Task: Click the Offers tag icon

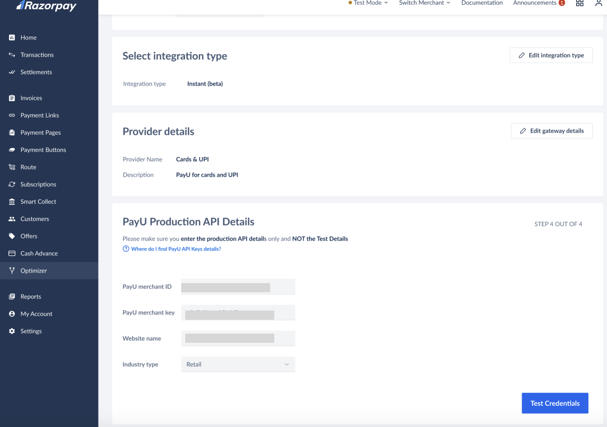Action: click(x=12, y=236)
